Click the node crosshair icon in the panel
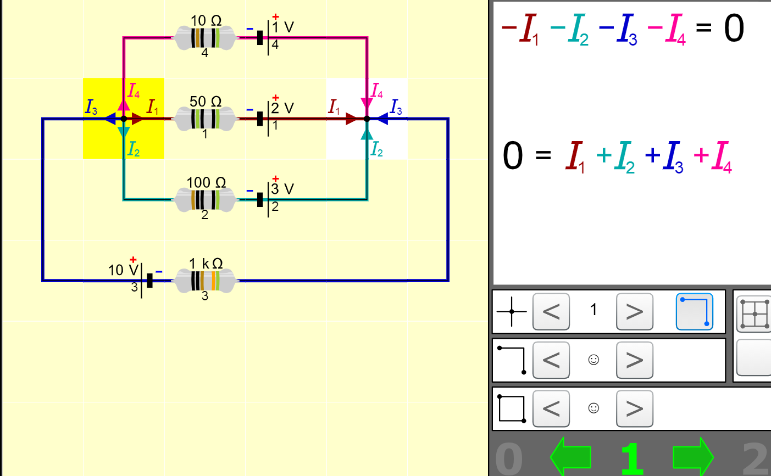Image resolution: width=771 pixels, height=476 pixels. (x=512, y=311)
